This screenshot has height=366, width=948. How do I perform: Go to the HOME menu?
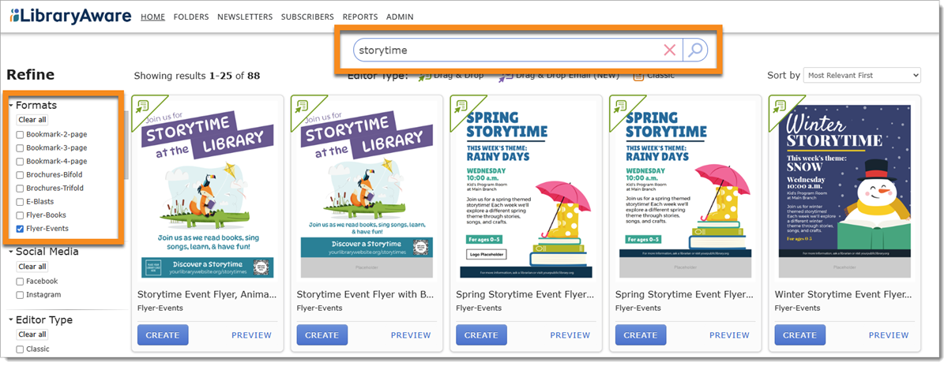[x=152, y=17]
